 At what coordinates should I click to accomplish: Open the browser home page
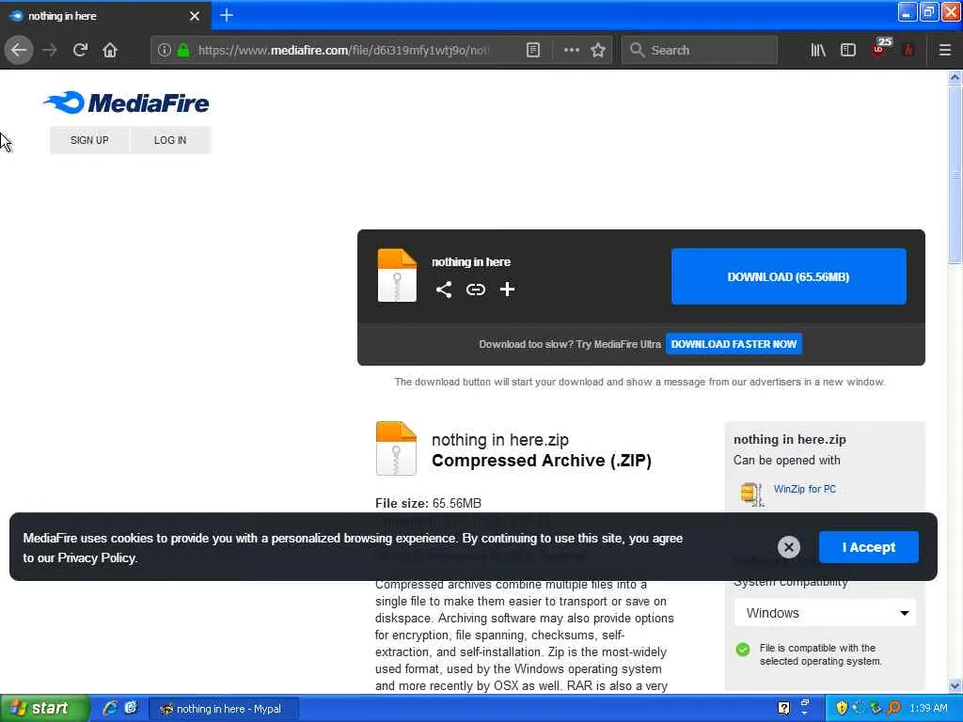[x=110, y=50]
